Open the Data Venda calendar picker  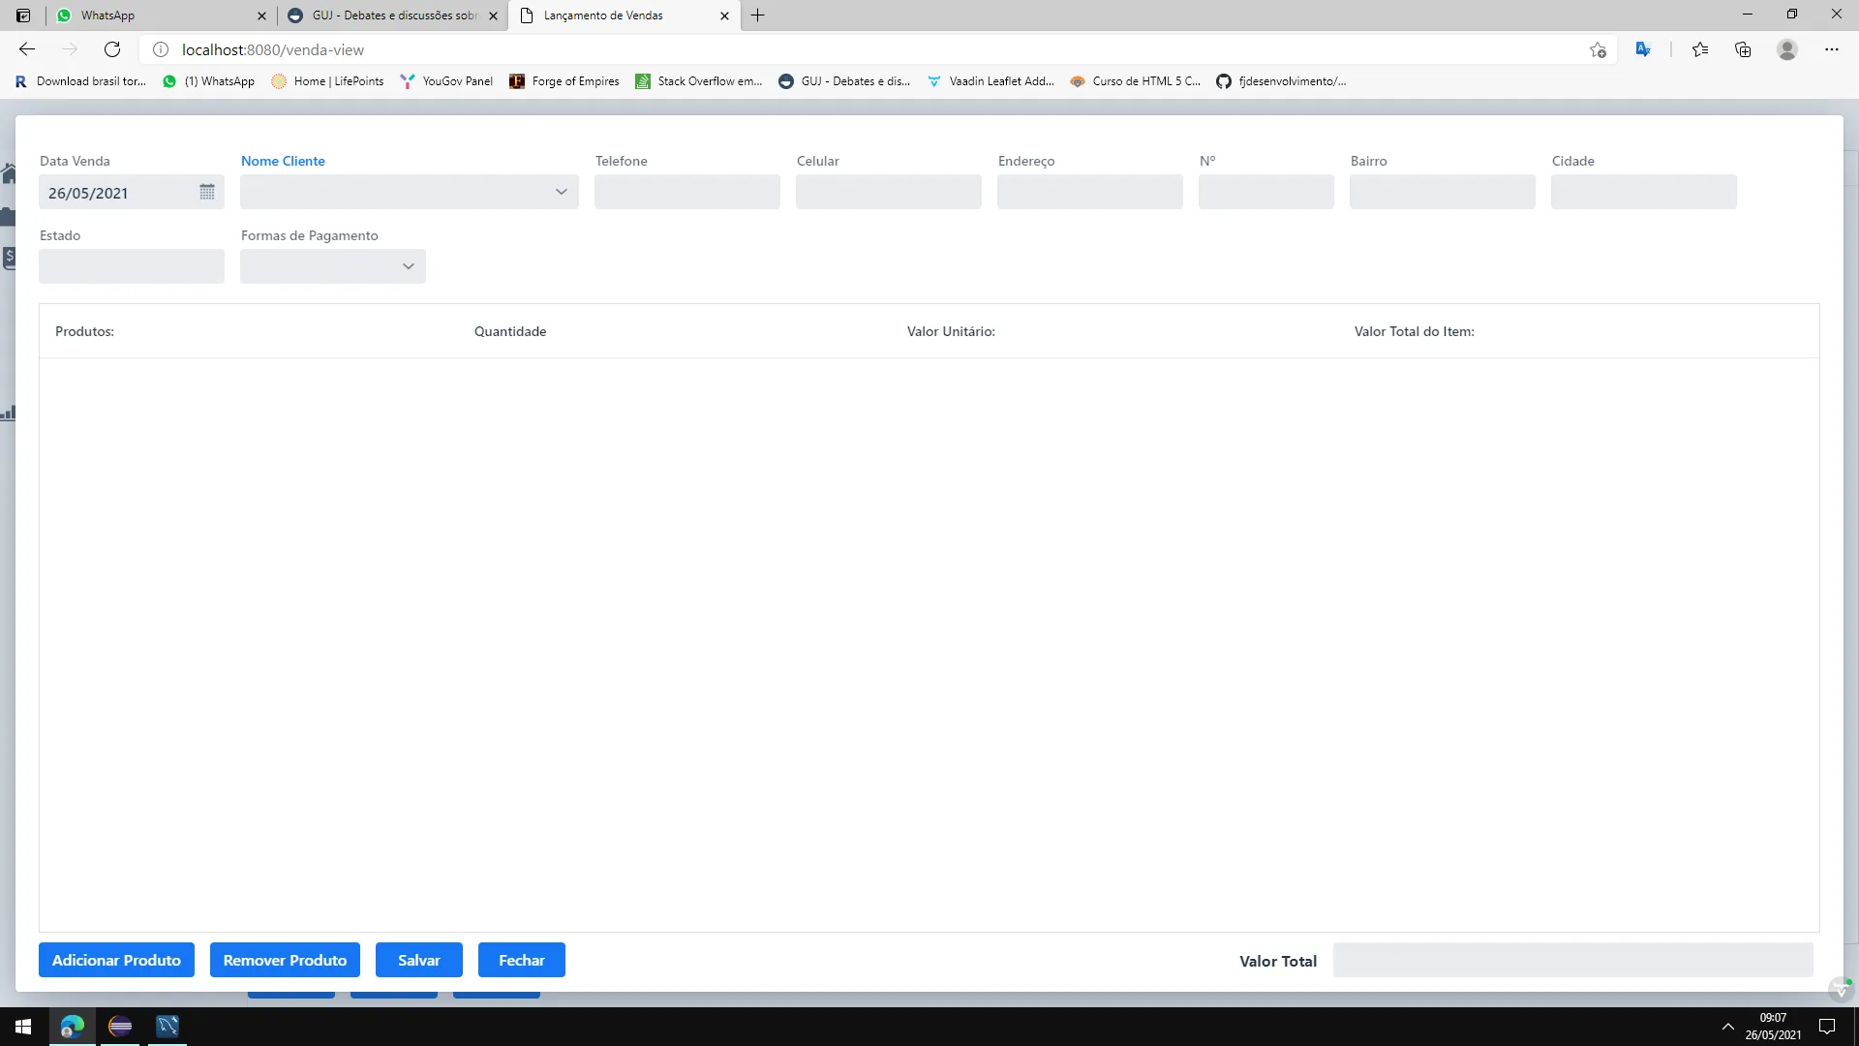click(x=206, y=192)
